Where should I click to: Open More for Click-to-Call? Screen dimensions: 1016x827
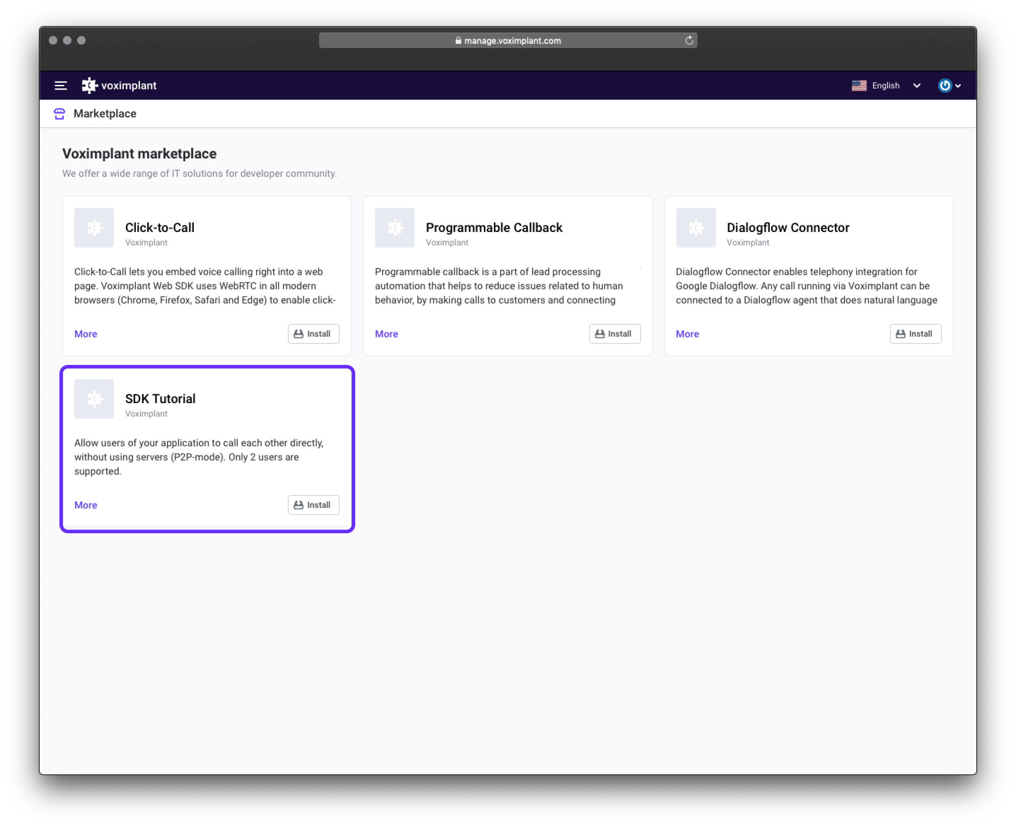(86, 334)
